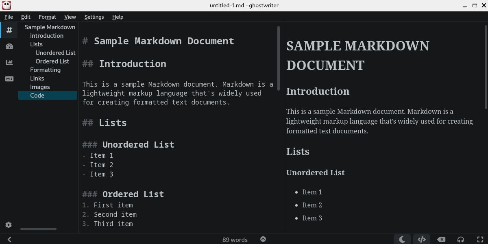
Task: Expand the status bar up chevron
Action: 263,240
